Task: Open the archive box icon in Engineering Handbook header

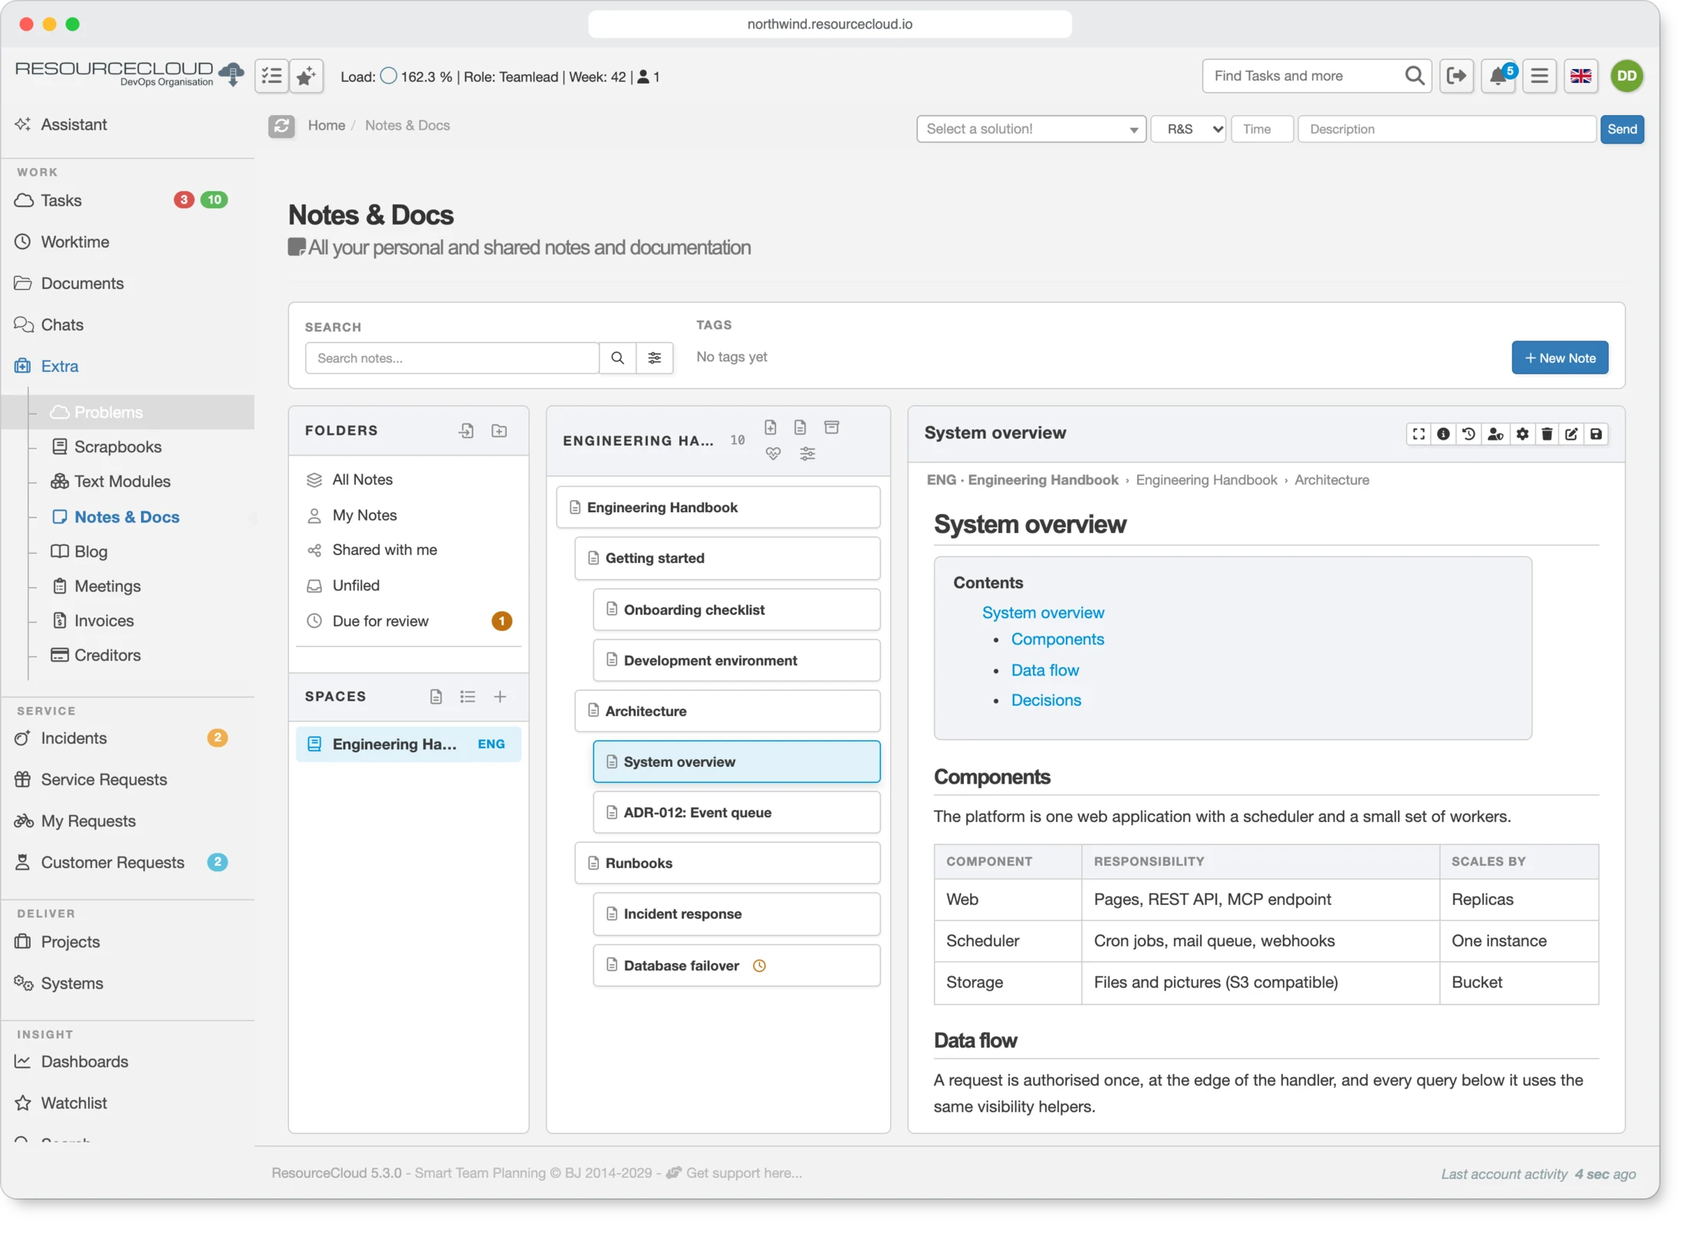Action: 832,427
